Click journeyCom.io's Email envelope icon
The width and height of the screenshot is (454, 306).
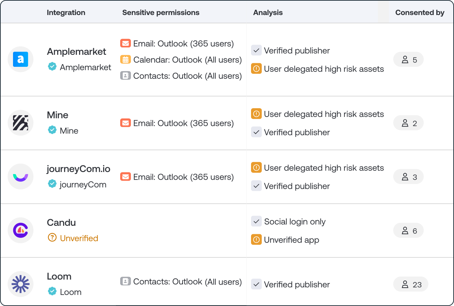point(126,177)
